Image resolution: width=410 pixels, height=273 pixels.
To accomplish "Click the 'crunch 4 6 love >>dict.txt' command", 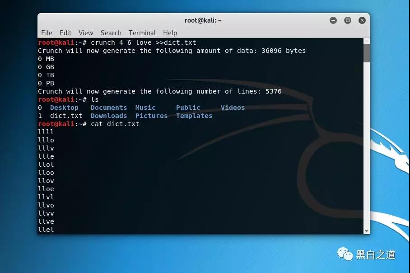I will tap(143, 42).
